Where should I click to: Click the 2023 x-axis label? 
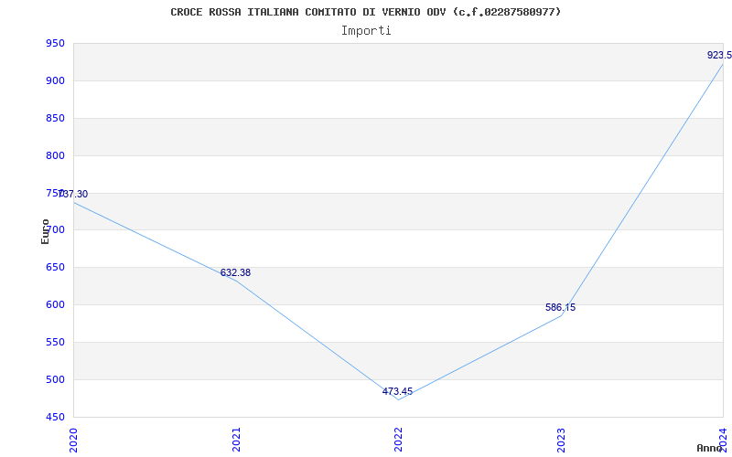pyautogui.click(x=561, y=440)
